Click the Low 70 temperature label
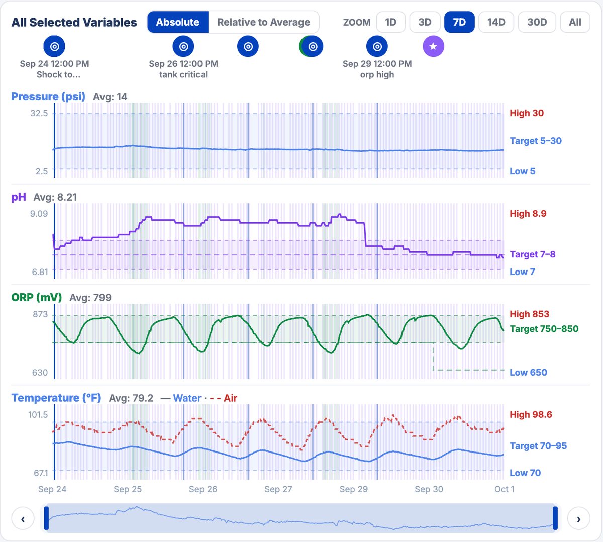 coord(525,473)
